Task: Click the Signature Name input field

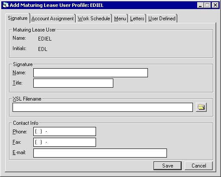Action: (90, 73)
